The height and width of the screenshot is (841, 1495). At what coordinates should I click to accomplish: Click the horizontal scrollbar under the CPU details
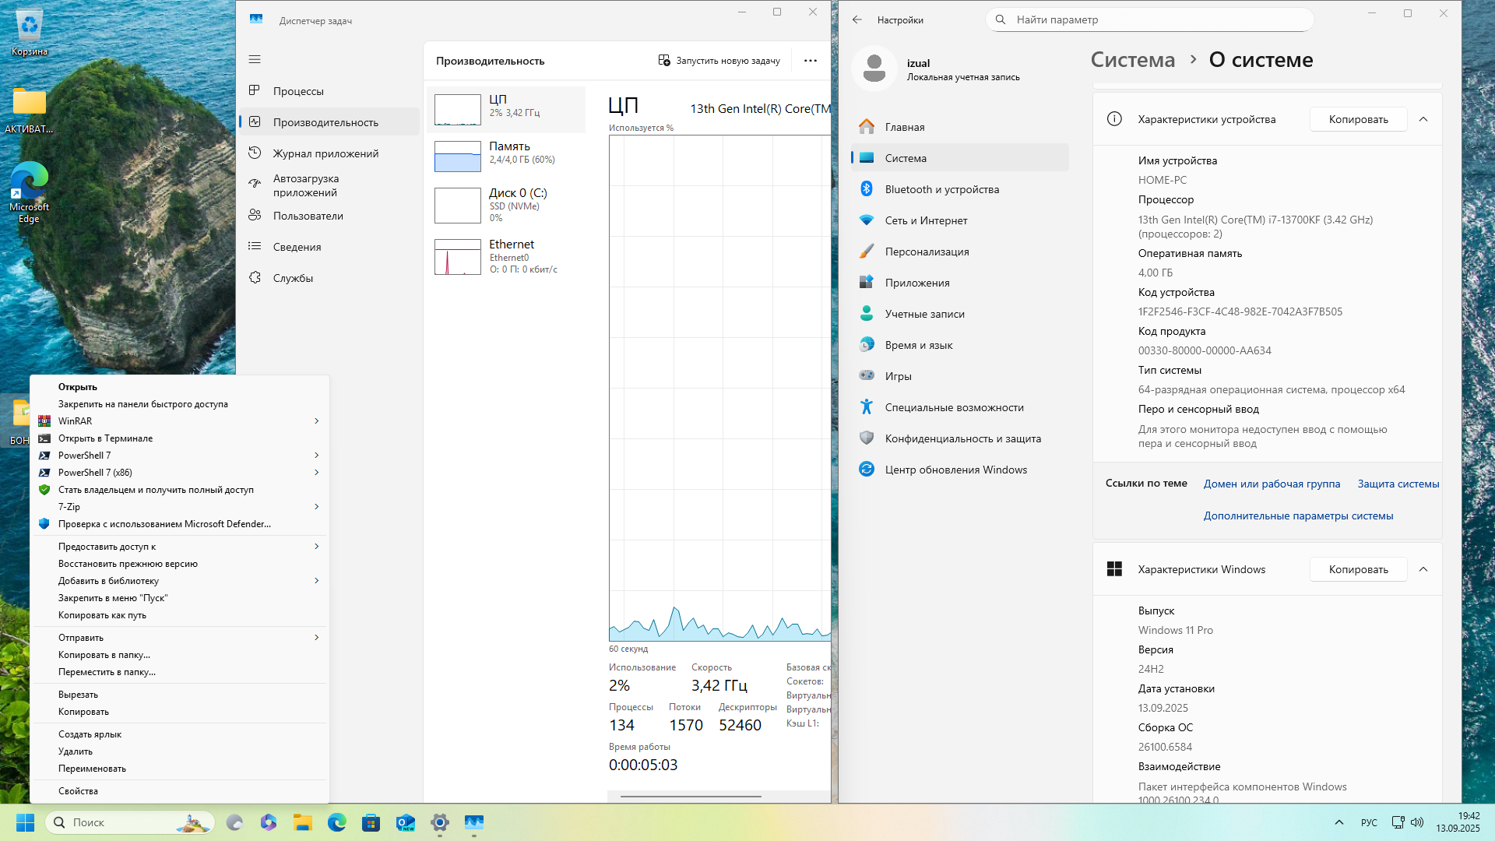click(x=691, y=796)
